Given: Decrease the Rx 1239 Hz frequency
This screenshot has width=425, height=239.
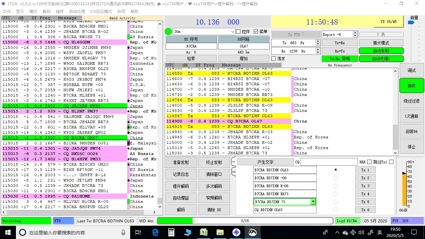Looking at the screenshot, I should (318, 53).
